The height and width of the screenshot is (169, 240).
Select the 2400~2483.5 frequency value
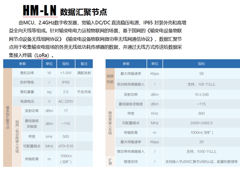201,123
